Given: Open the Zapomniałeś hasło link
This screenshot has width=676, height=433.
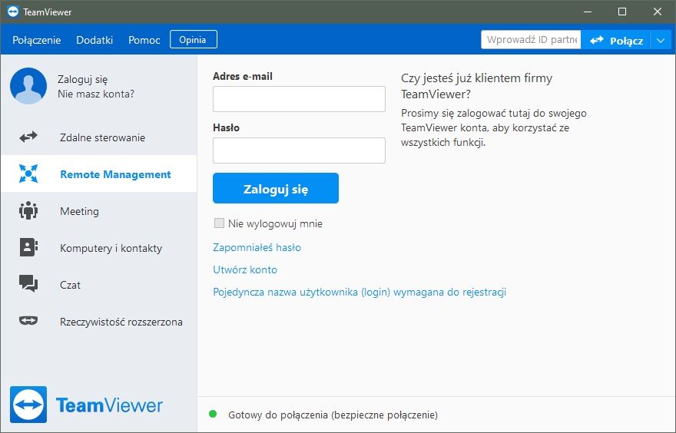Looking at the screenshot, I should [x=257, y=247].
